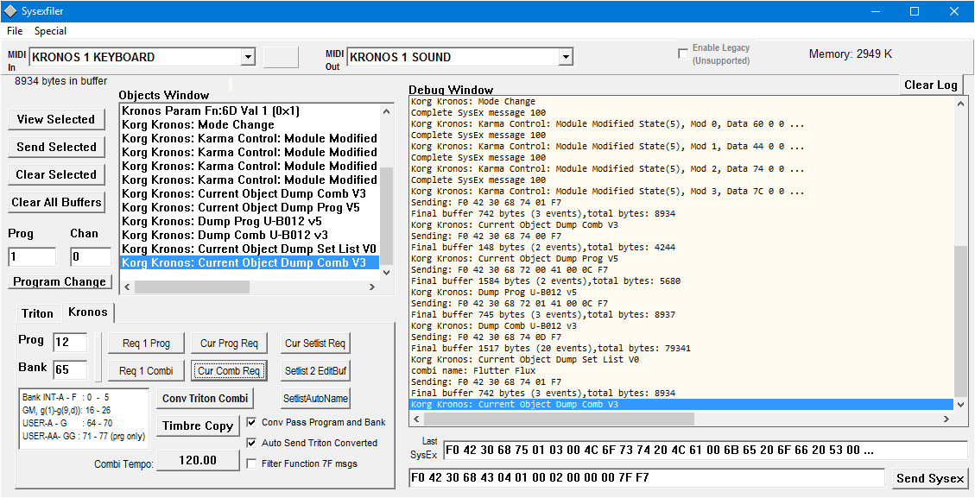Image resolution: width=975 pixels, height=498 pixels.
Task: Click the Cur Setlist Req button
Action: [x=315, y=344]
